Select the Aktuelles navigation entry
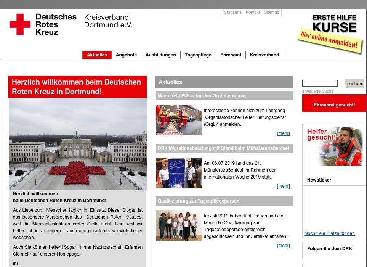 coord(97,55)
